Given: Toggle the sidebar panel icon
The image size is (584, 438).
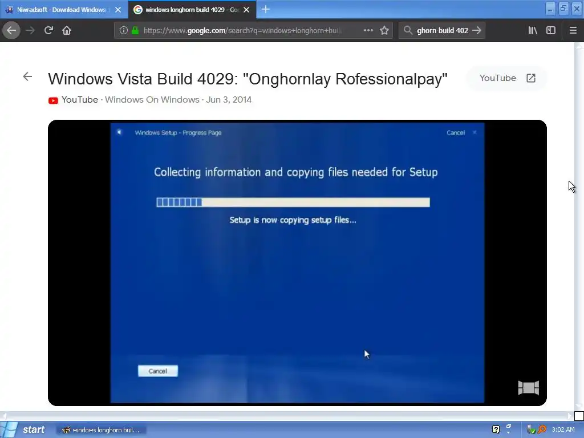Looking at the screenshot, I should coord(551,31).
